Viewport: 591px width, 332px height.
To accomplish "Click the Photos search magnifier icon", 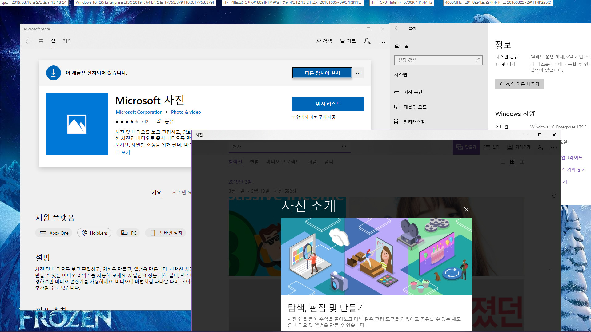I will click(343, 147).
